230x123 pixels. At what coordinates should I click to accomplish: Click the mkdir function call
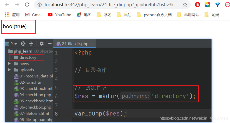[107, 96]
